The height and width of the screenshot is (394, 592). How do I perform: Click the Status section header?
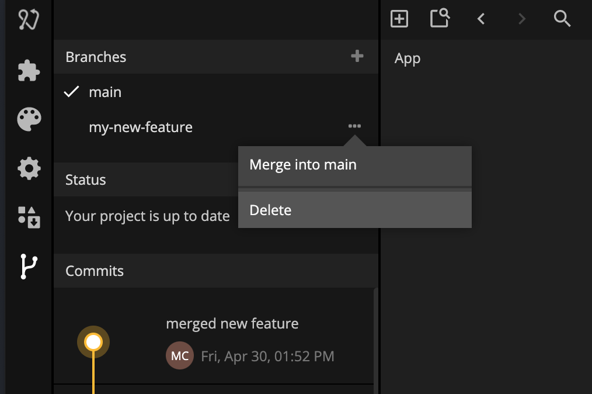pos(146,179)
